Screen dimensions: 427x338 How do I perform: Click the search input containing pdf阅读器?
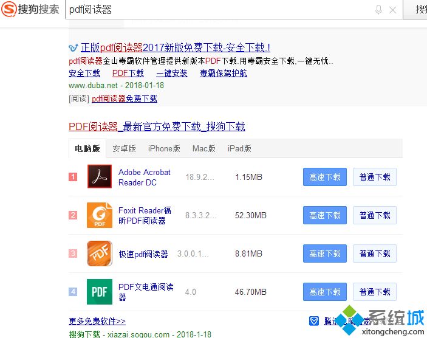[234, 10]
